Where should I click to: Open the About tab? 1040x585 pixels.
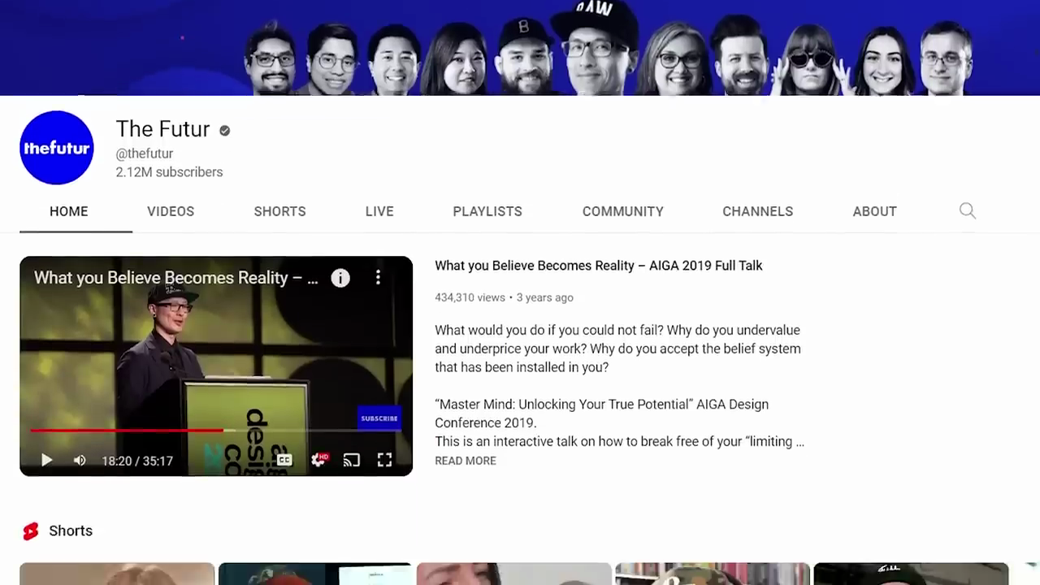click(875, 211)
